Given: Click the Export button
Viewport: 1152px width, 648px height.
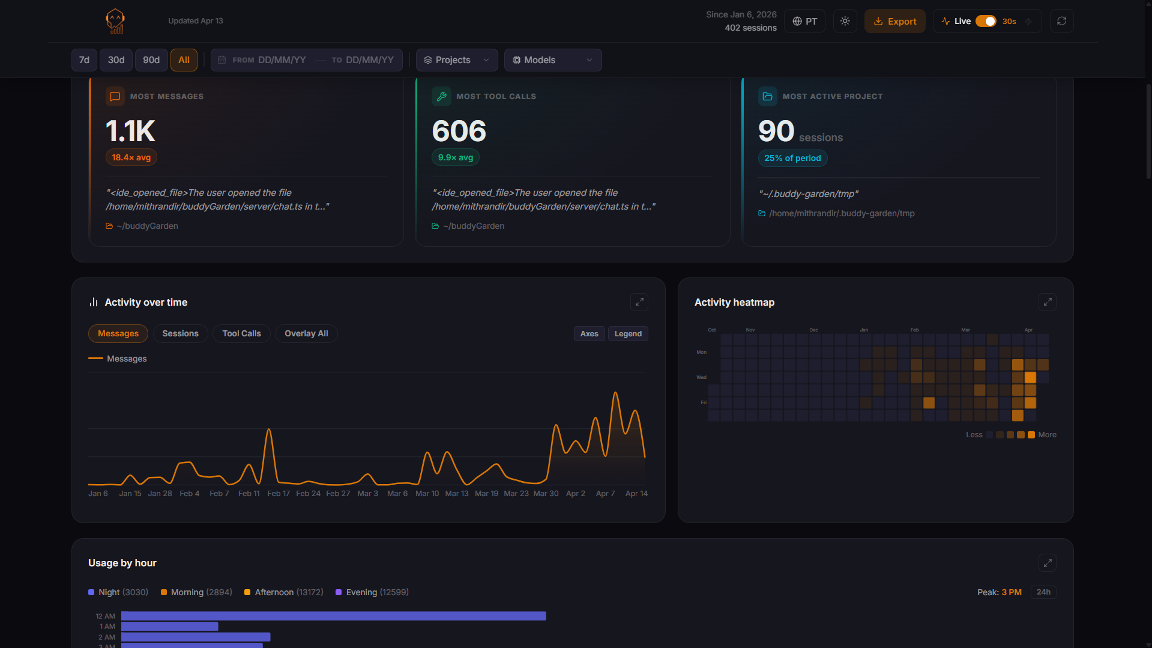Looking at the screenshot, I should pyautogui.click(x=894, y=21).
